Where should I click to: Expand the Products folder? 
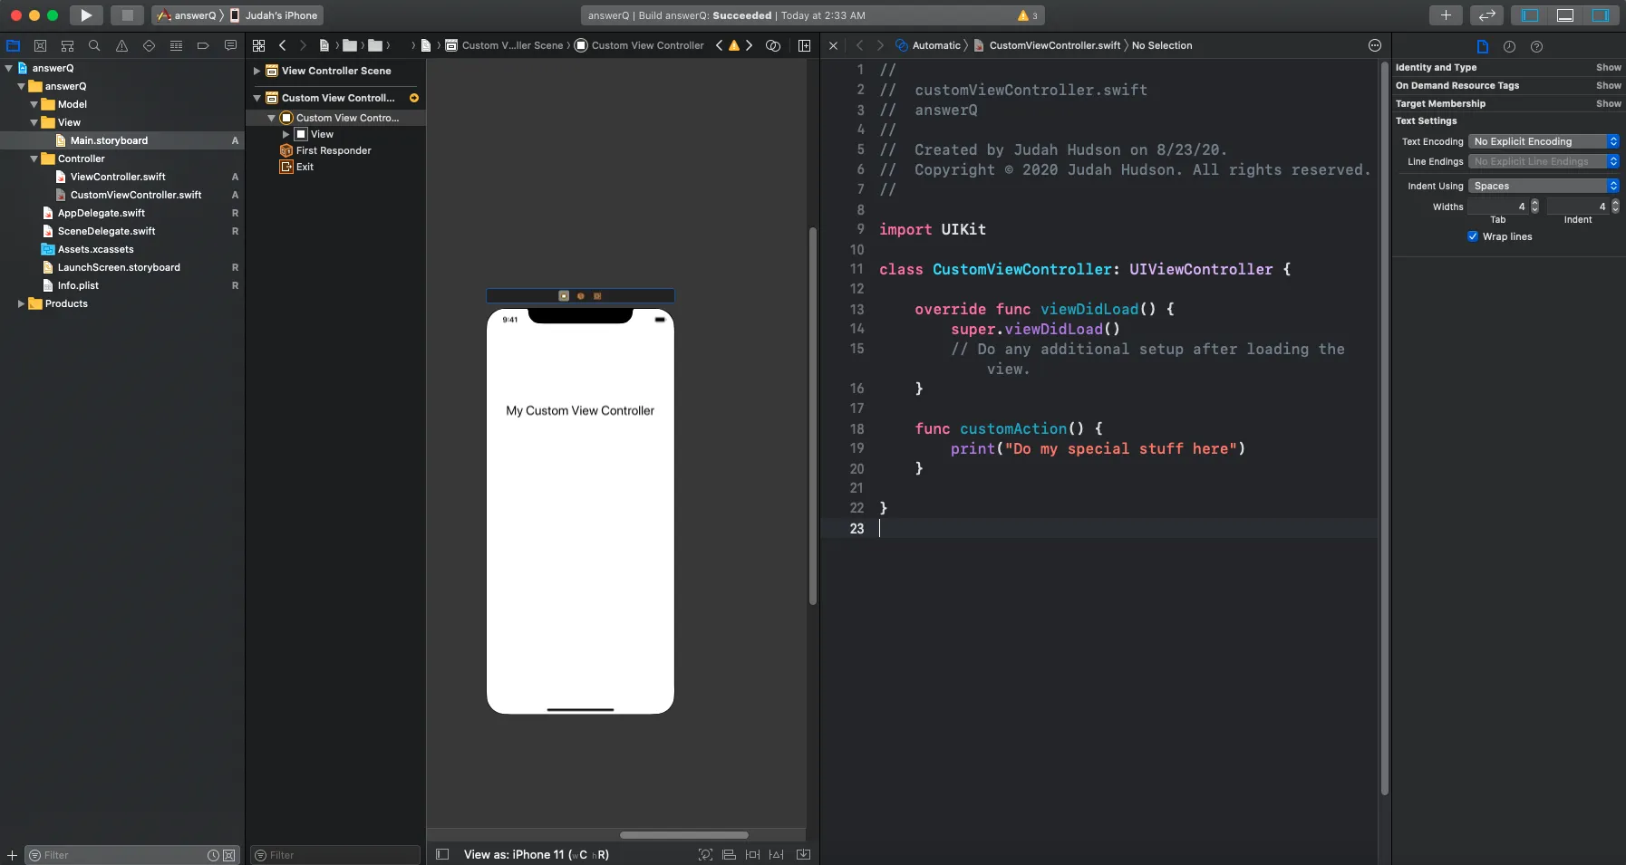21,303
